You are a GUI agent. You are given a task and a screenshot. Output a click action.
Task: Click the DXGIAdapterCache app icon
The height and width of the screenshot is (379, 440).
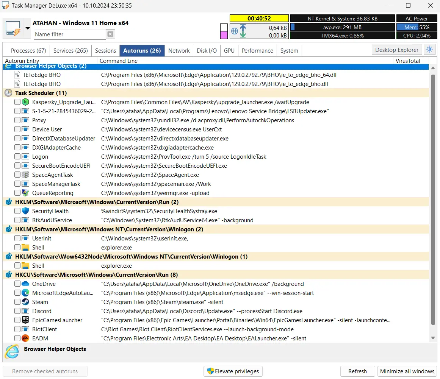pos(25,147)
